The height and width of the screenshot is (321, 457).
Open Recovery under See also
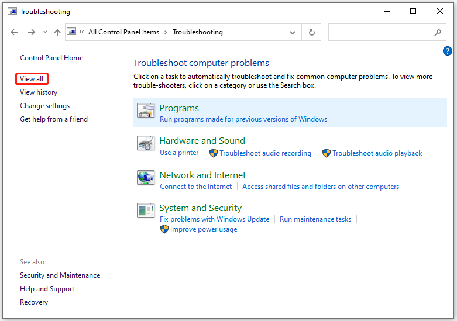pyautogui.click(x=34, y=302)
